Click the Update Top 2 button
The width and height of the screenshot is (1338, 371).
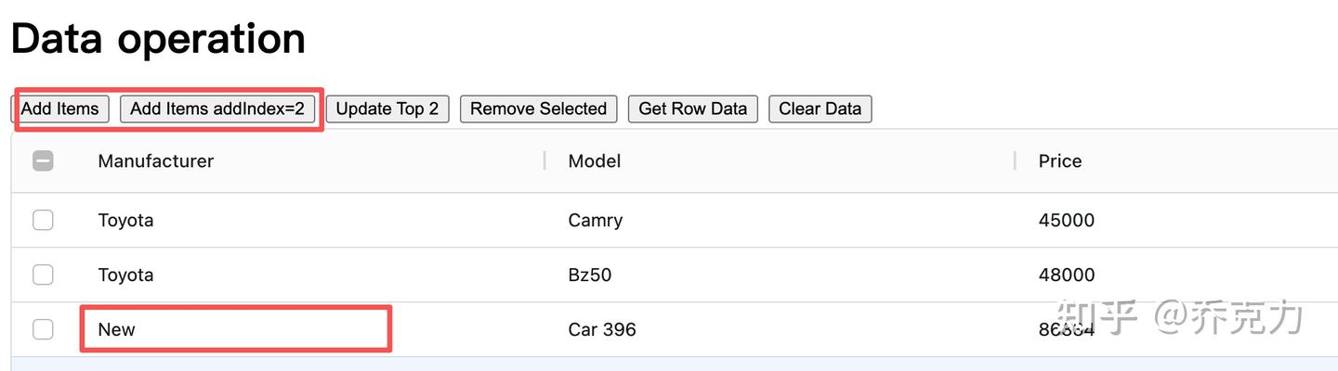[387, 109]
